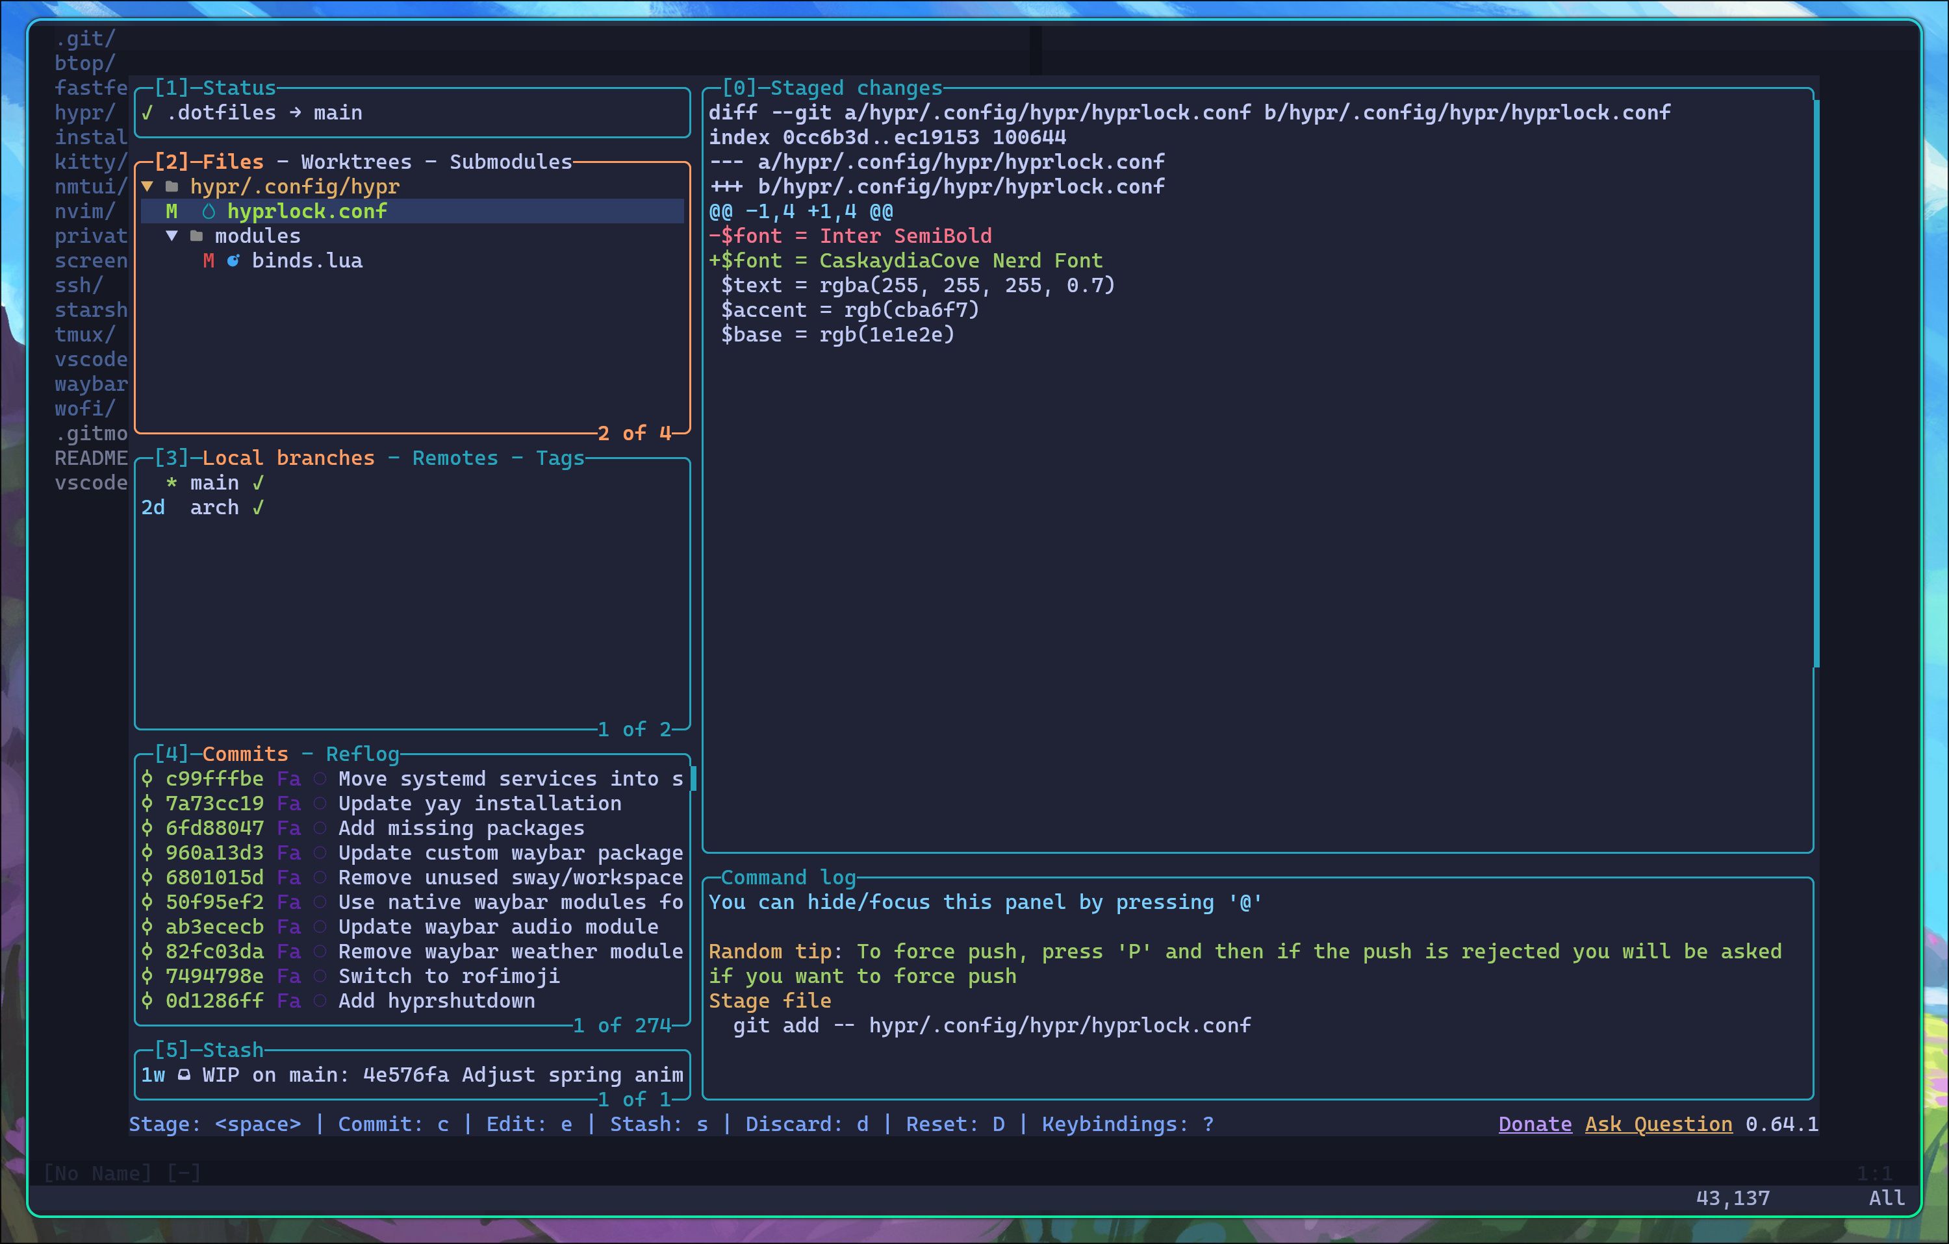Screen dimensions: 1949x1244
Task: Click the 43,137 cursor position in Neovim
Action: pyautogui.click(x=1733, y=1198)
